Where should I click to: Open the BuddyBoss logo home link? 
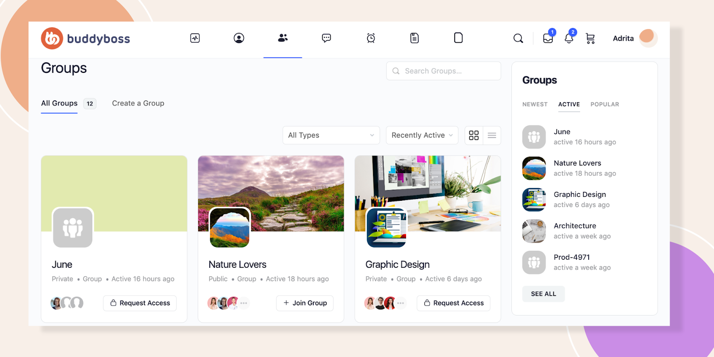[x=86, y=38]
